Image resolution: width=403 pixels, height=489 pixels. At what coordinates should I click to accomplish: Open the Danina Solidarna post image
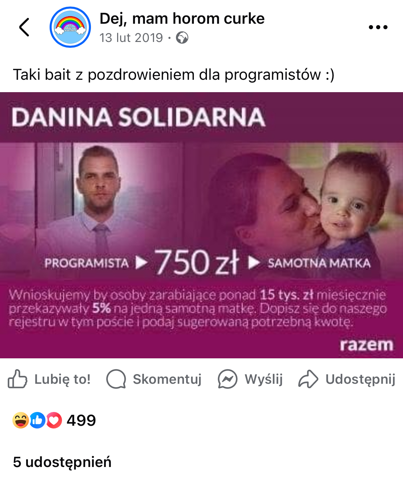[x=201, y=225]
